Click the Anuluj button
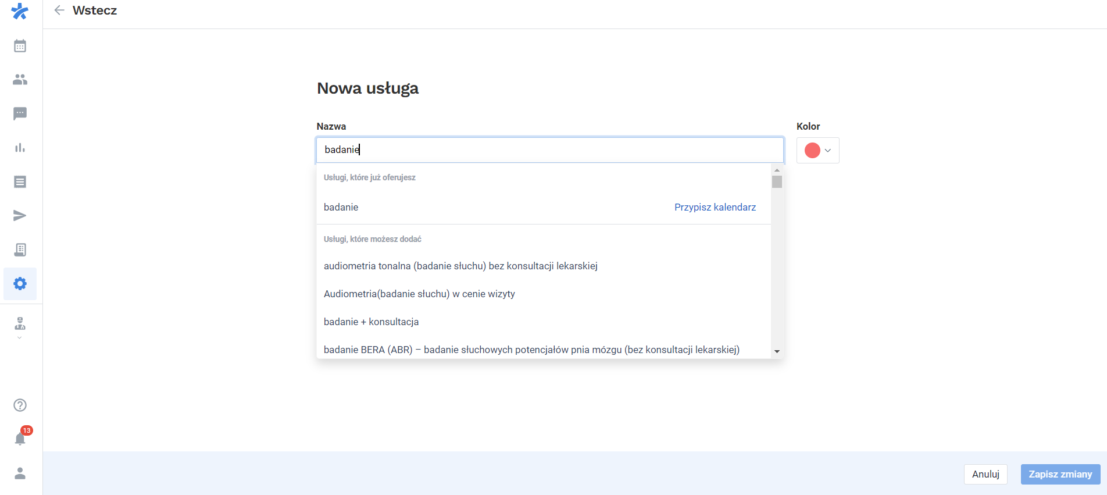 [x=985, y=474]
